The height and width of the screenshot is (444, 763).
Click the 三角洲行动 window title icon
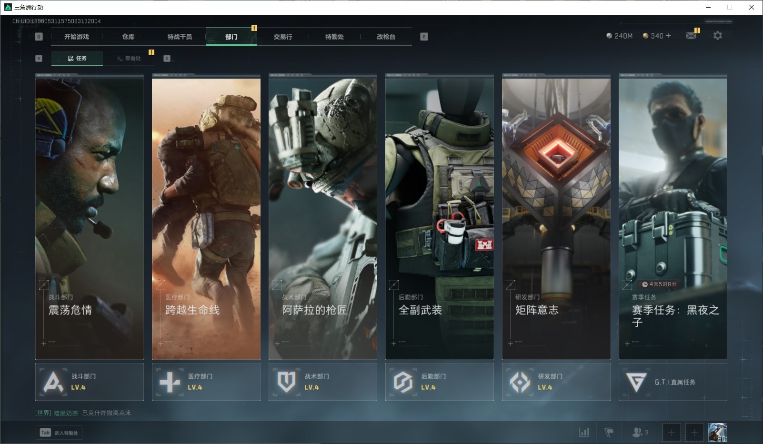8,7
